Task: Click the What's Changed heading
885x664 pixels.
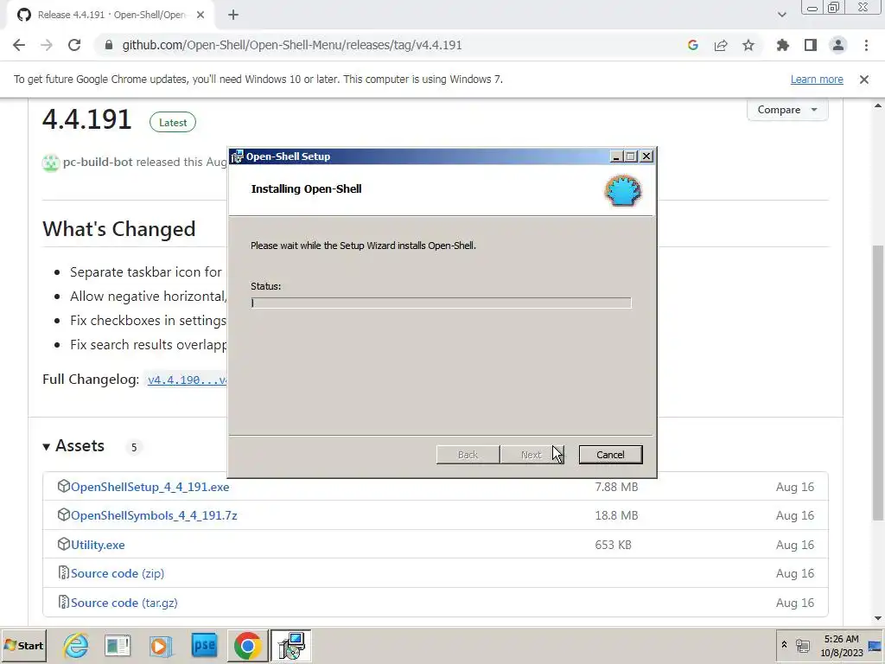Action: pyautogui.click(x=119, y=228)
